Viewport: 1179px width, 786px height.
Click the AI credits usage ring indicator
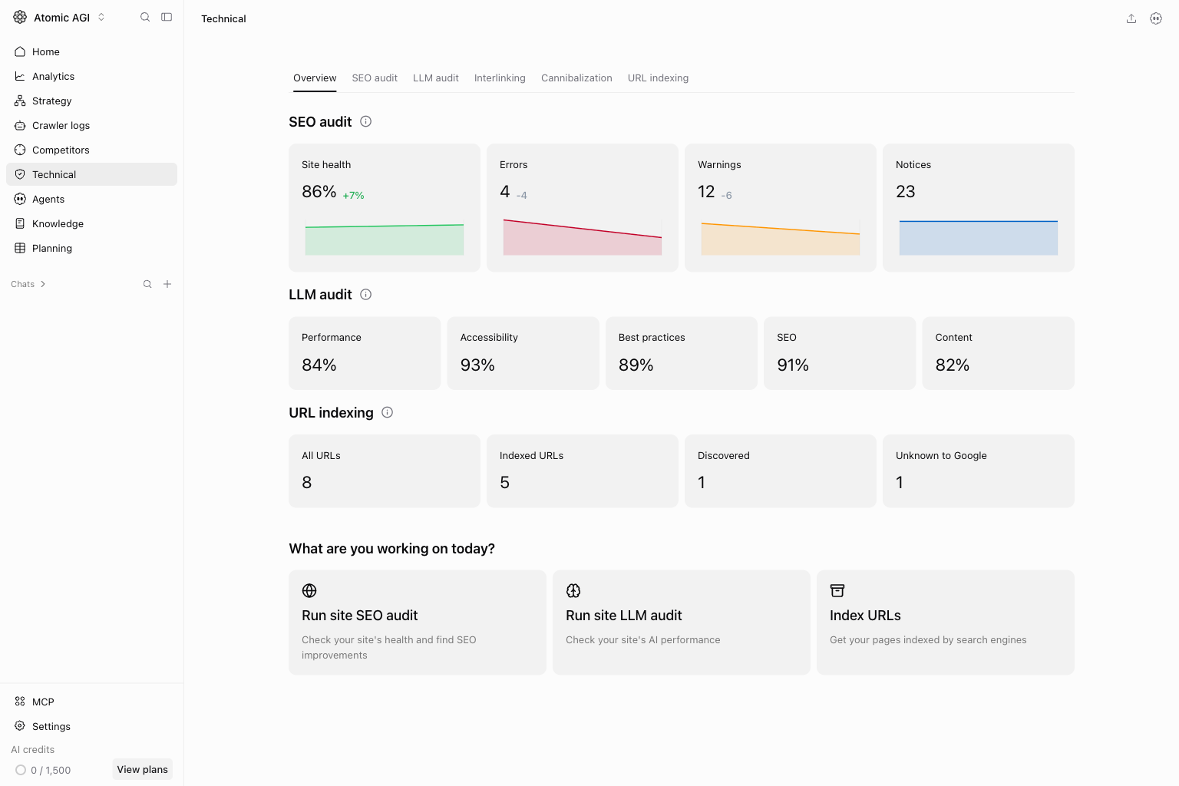coord(21,770)
